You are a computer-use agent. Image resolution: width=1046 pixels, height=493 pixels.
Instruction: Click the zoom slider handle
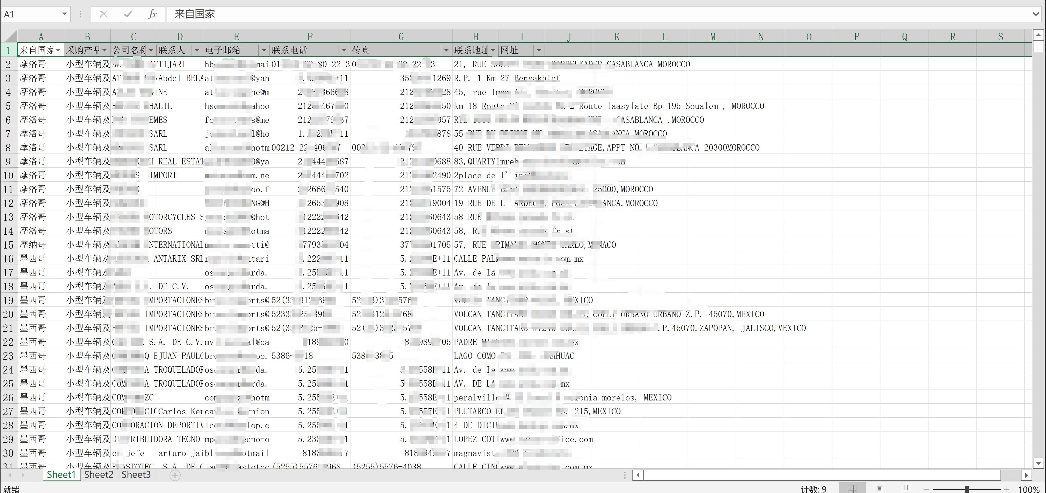(967, 489)
